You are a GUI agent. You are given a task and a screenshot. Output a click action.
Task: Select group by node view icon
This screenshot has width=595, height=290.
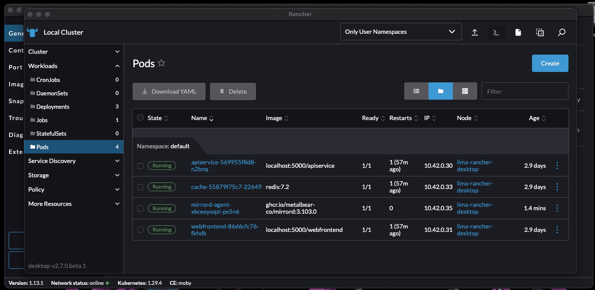[x=465, y=91]
